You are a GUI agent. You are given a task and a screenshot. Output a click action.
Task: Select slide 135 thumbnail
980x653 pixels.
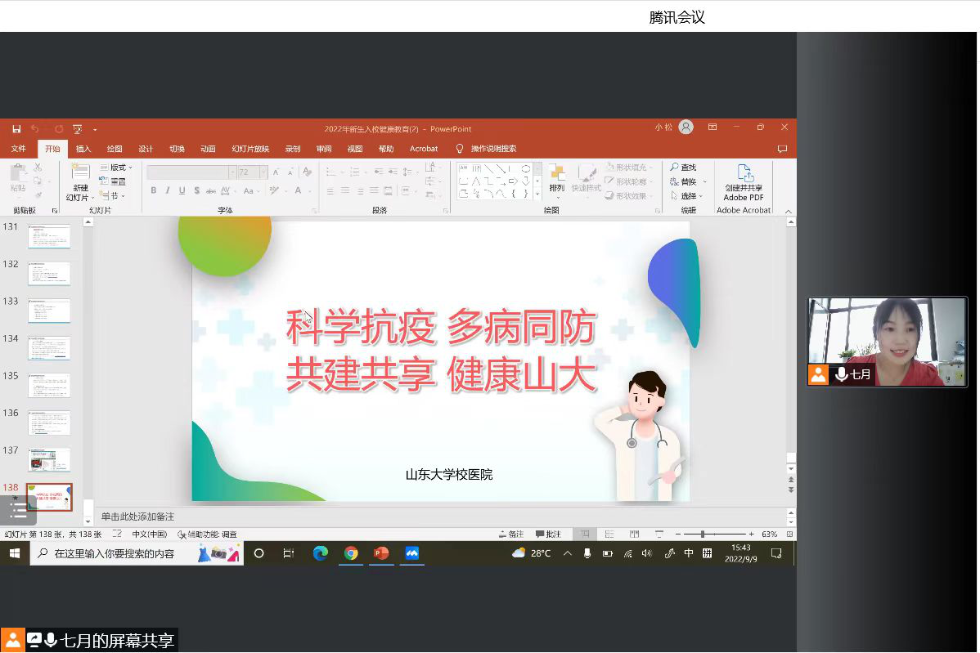(49, 385)
